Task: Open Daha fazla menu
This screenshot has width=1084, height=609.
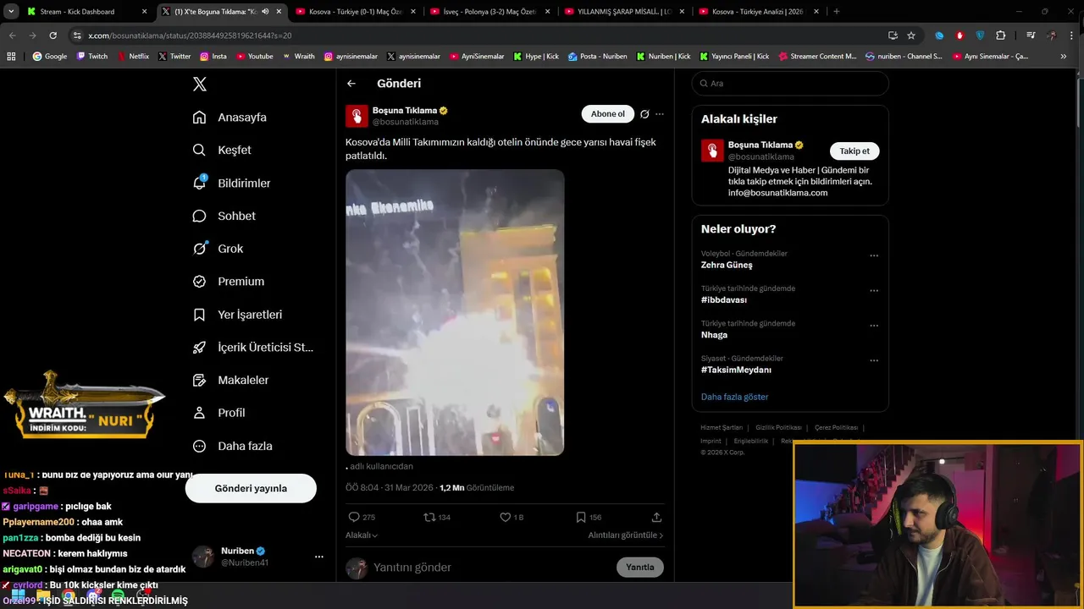Action: (x=232, y=446)
